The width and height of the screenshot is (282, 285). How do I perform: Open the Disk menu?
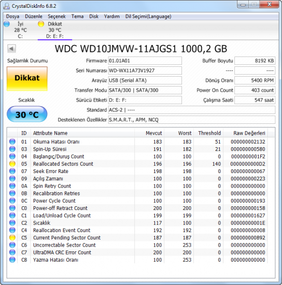(94, 17)
